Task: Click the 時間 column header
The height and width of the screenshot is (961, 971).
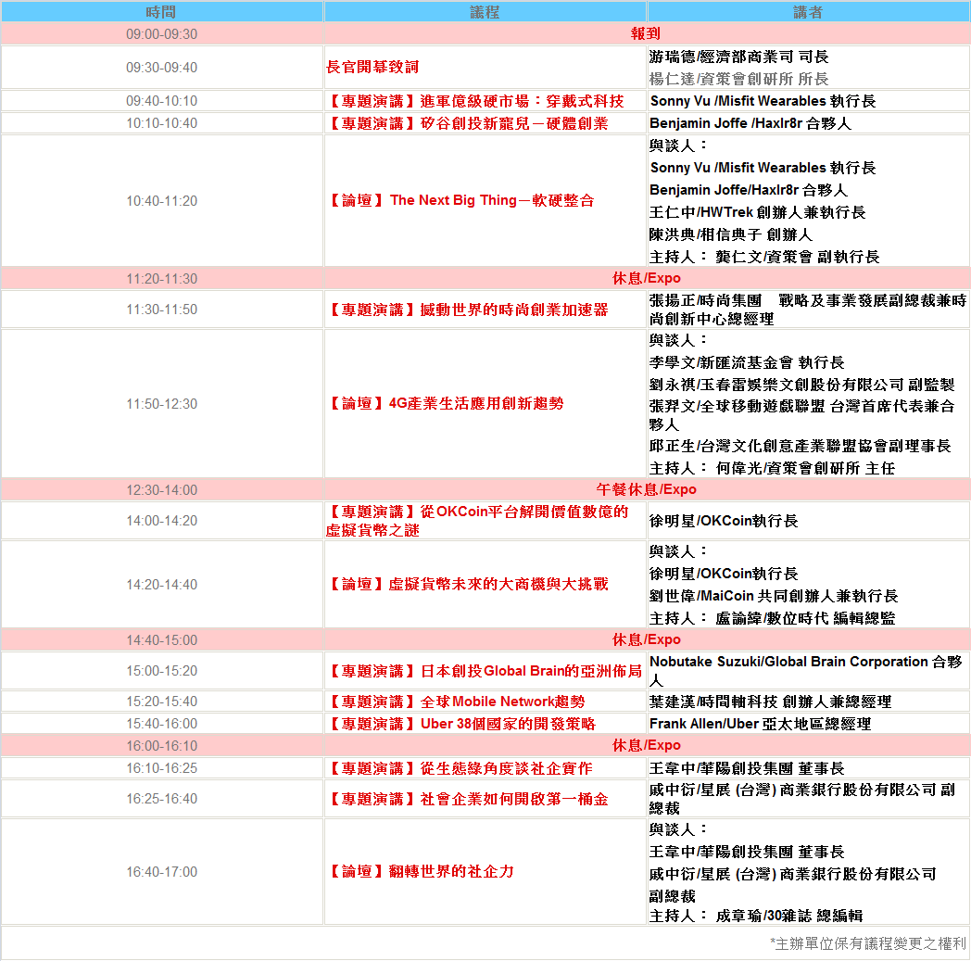Action: [x=161, y=12]
